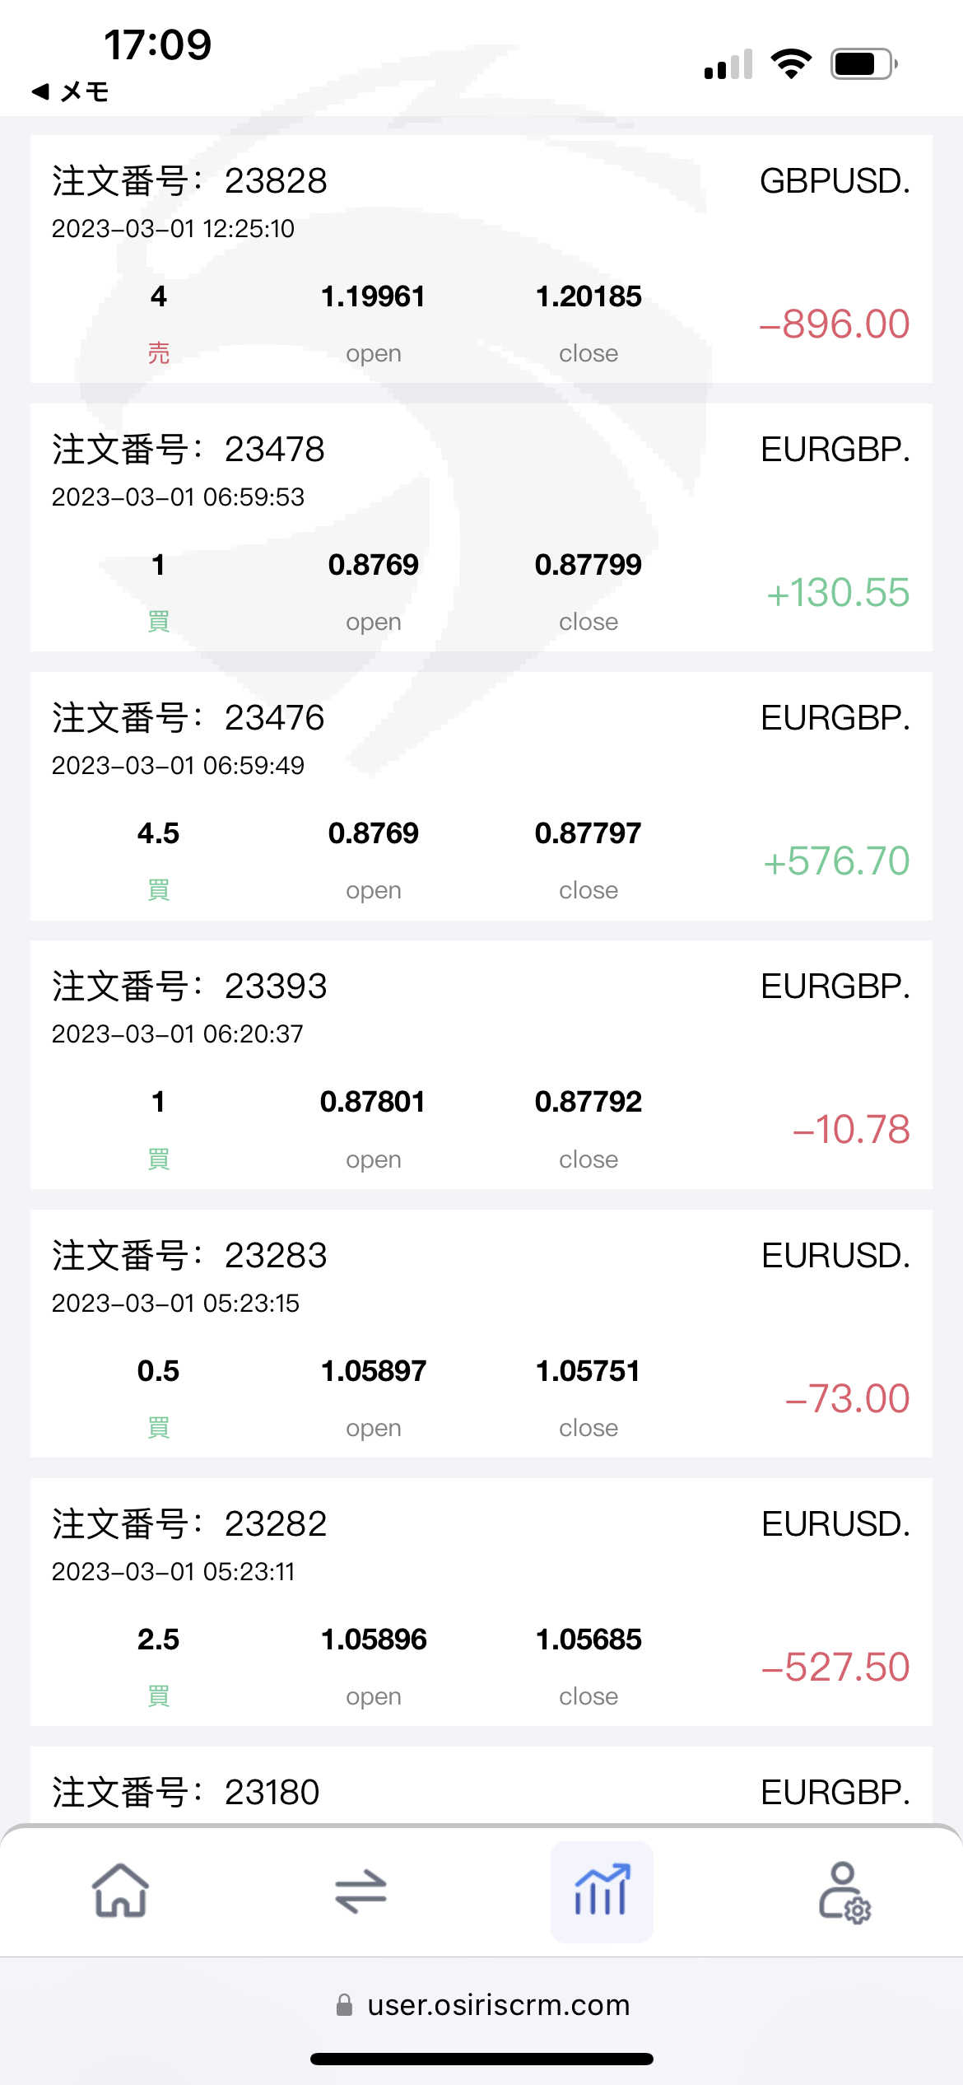Tap the -527.50 loss on order 23282
This screenshot has height=2085, width=963.
click(x=835, y=1667)
